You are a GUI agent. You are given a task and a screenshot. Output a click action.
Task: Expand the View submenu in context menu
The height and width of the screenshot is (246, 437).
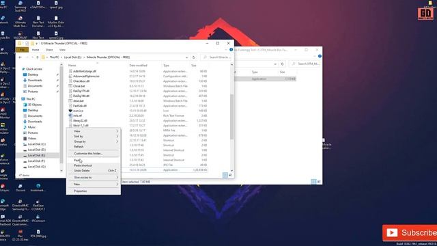click(x=94, y=131)
